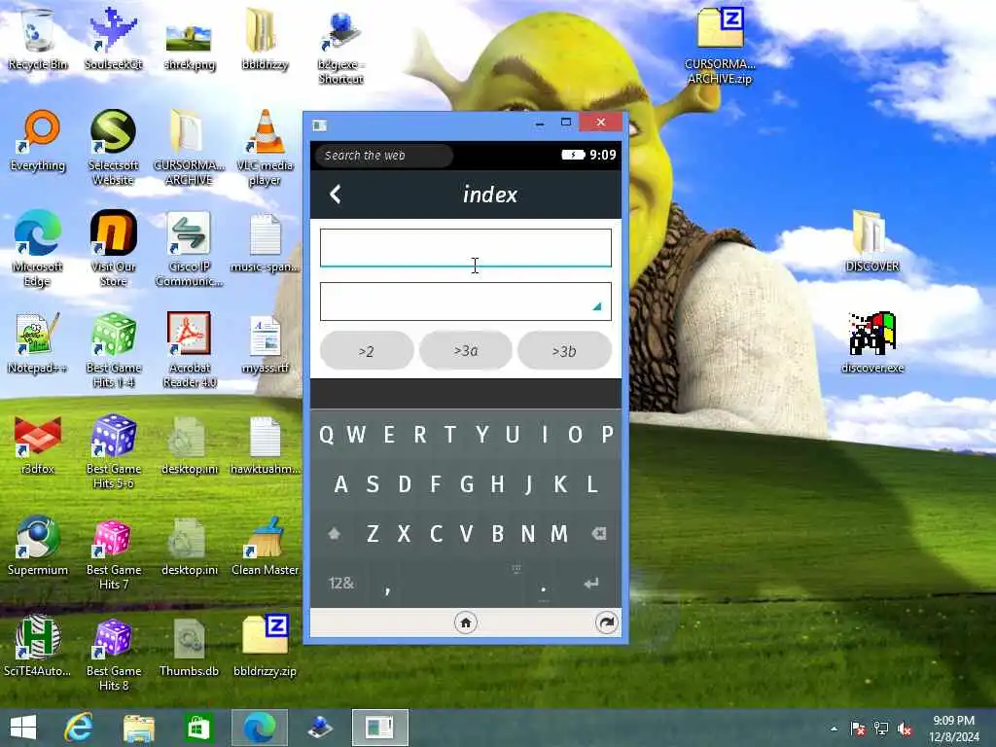This screenshot has width=996, height=747.
Task: Open the Action Center flag icon
Action: [x=858, y=729]
